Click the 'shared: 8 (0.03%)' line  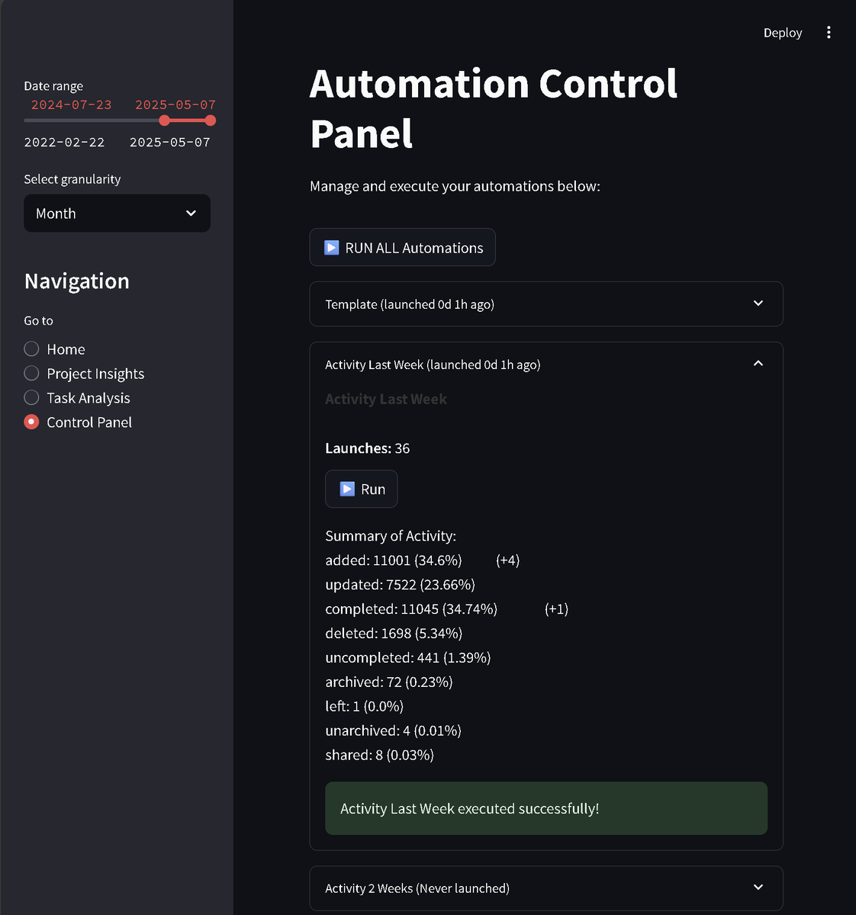[380, 756]
